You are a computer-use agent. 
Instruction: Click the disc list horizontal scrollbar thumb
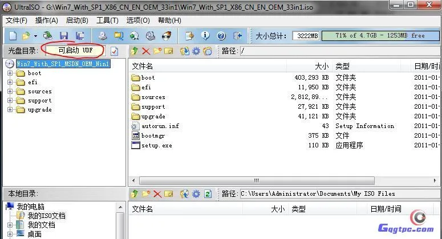pyautogui.click(x=257, y=180)
